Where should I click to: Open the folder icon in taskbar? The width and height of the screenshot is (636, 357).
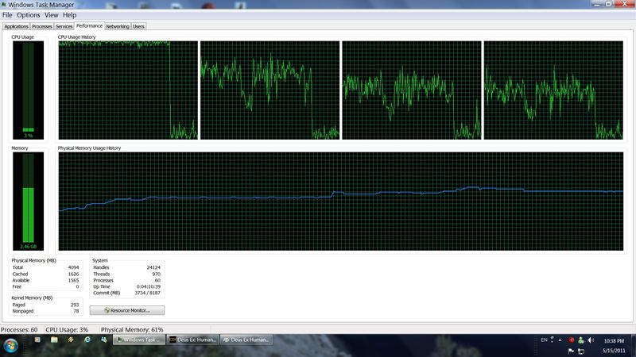coord(54,340)
